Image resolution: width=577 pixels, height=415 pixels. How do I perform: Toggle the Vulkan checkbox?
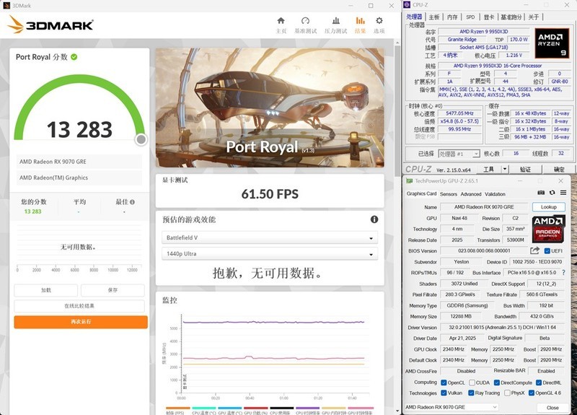click(x=444, y=393)
